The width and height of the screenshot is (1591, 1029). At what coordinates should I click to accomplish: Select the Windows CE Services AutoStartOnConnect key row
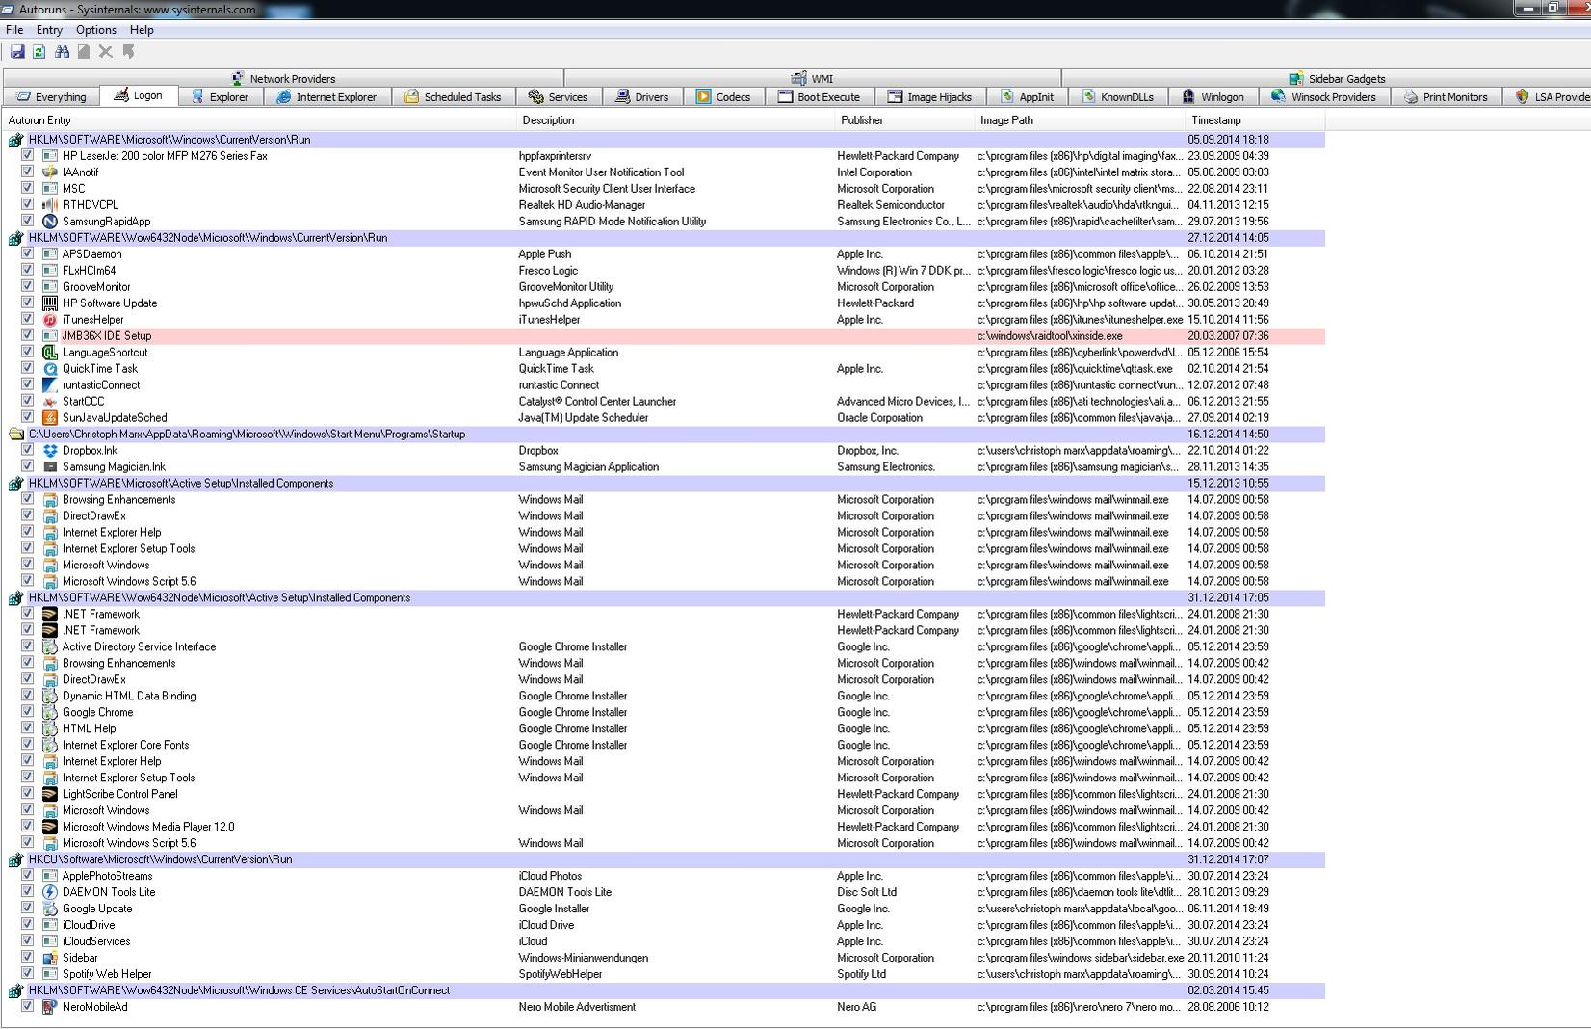click(665, 991)
